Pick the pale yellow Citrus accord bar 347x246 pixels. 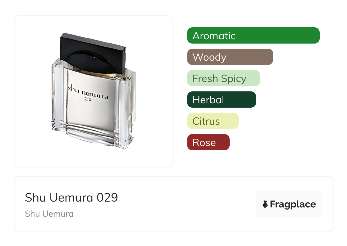213,121
